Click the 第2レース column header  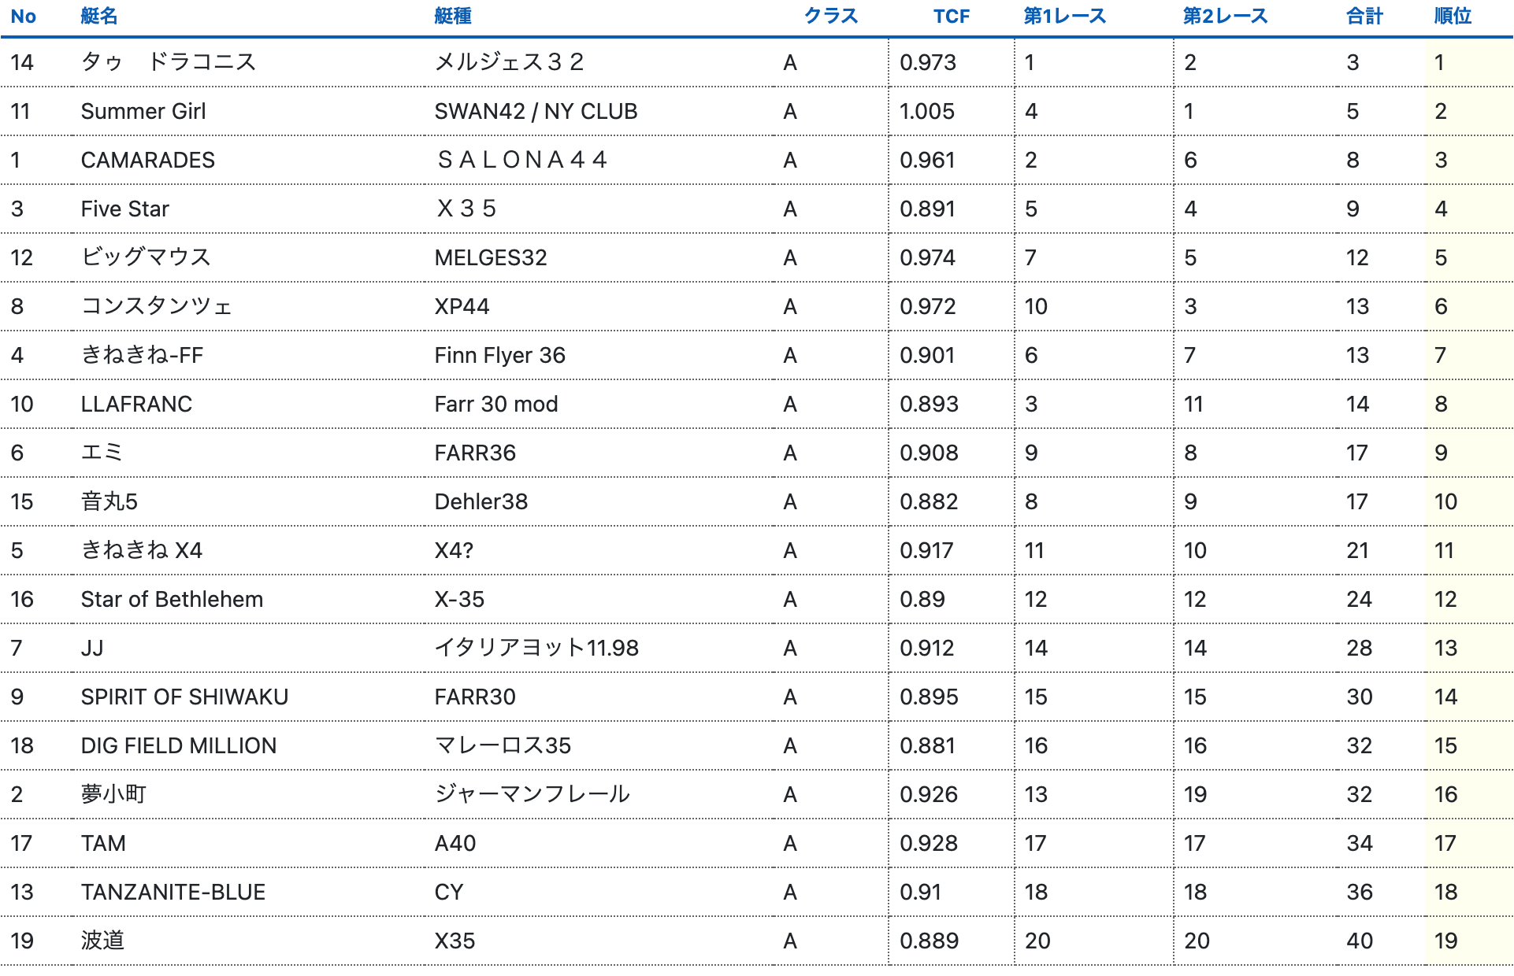(1225, 17)
